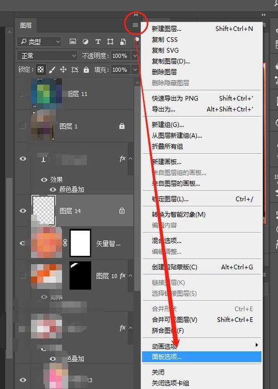Image resolution: width=278 pixels, height=389 pixels.
Task: Click fx icon on 图层 10
Action: pos(122,276)
